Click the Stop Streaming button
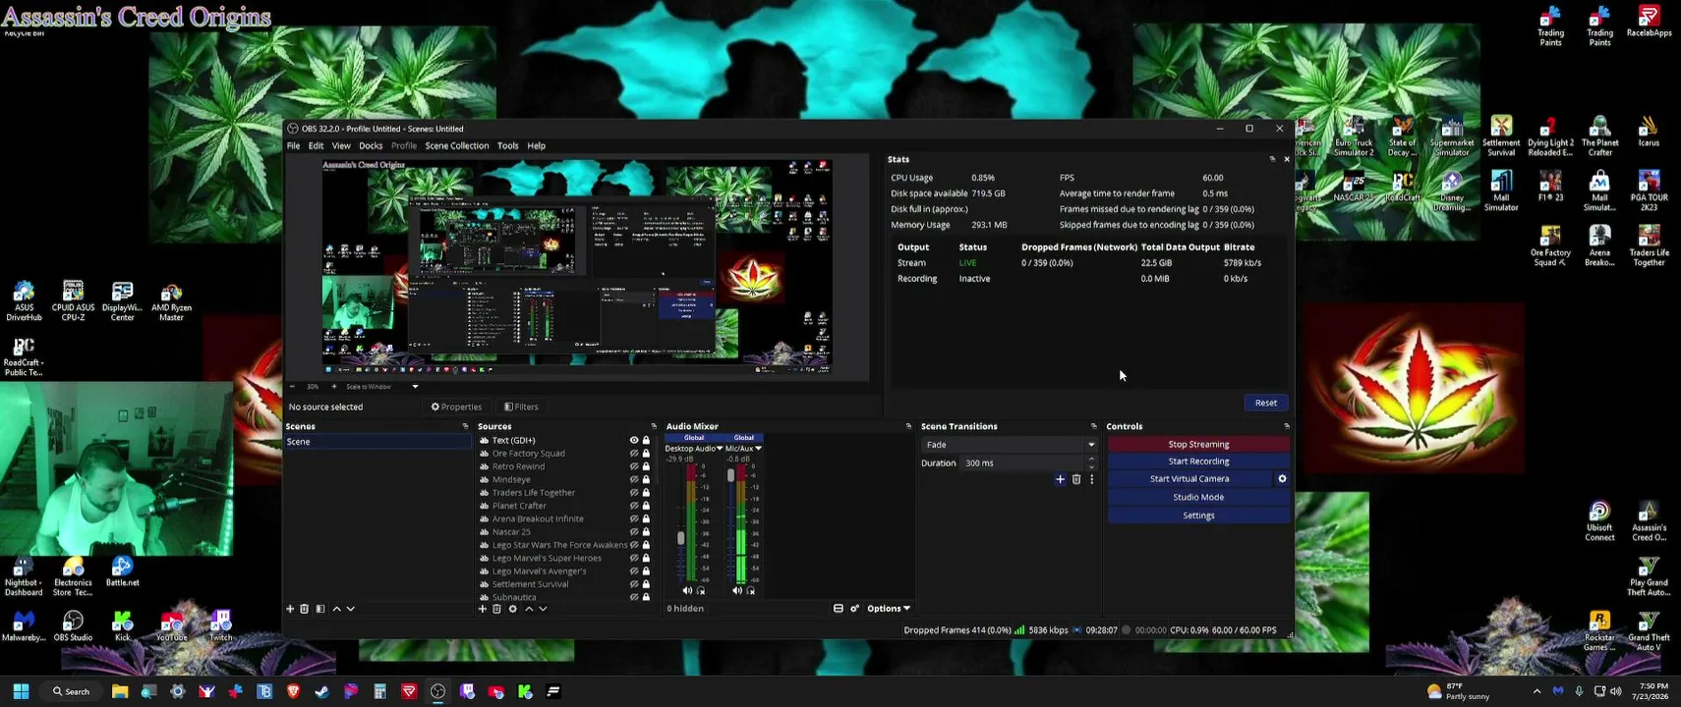 coord(1198,444)
